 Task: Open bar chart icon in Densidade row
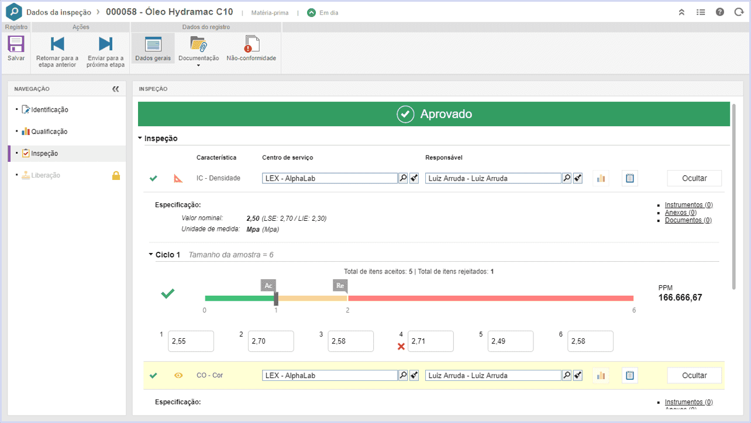[x=601, y=178]
